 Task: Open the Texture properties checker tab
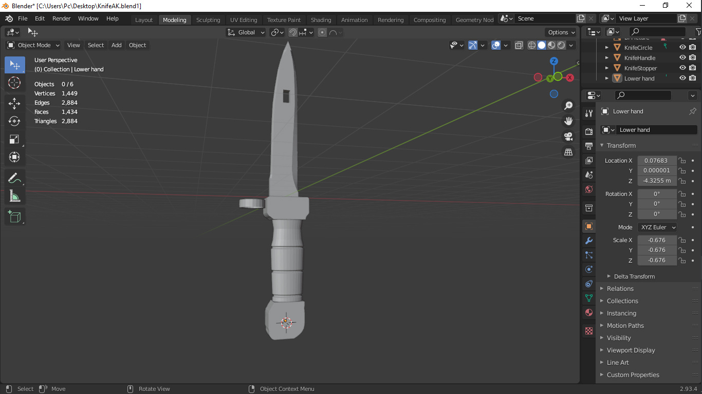click(589, 331)
